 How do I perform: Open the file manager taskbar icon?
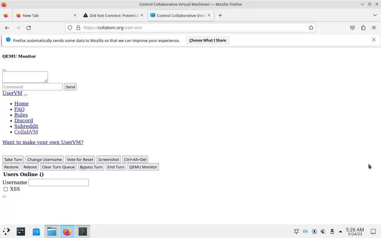pyautogui.click(x=52, y=231)
